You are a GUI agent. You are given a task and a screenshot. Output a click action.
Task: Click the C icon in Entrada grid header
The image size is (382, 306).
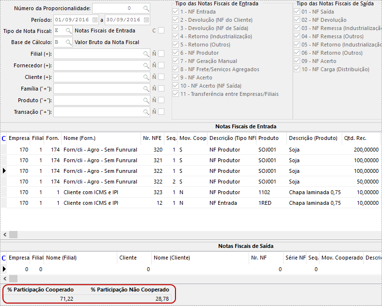click(4, 138)
